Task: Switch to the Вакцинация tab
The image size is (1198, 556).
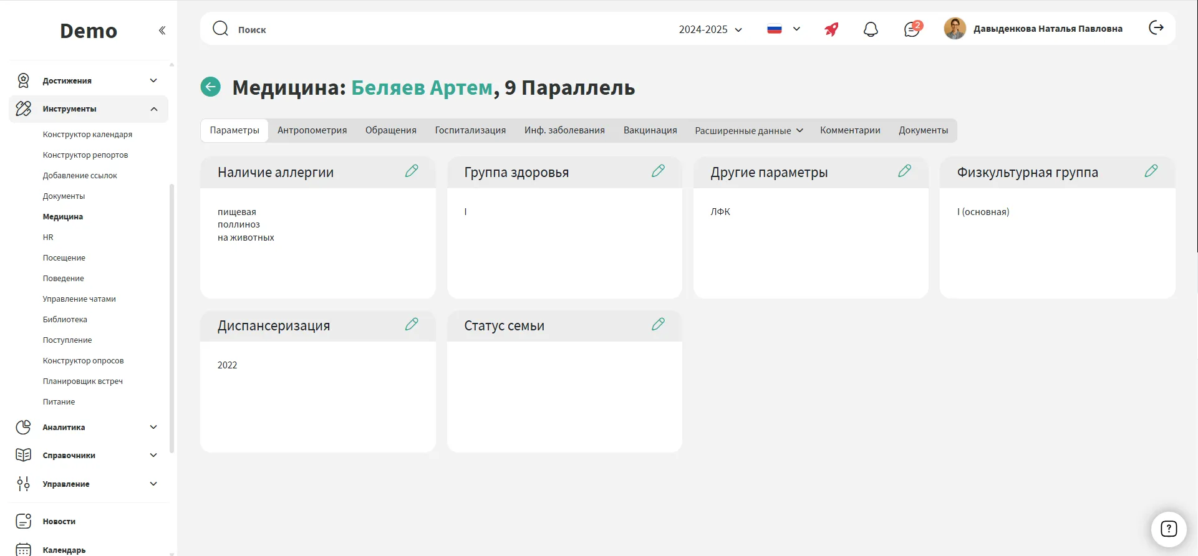Action: pos(650,130)
